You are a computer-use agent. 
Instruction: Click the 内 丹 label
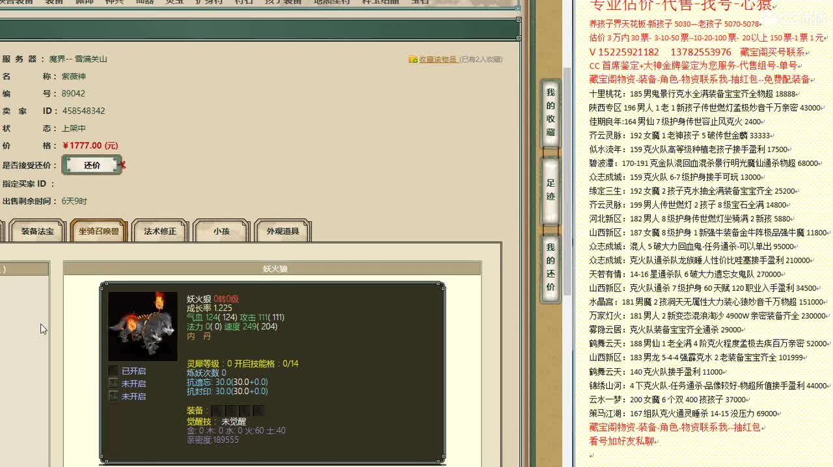199,336
